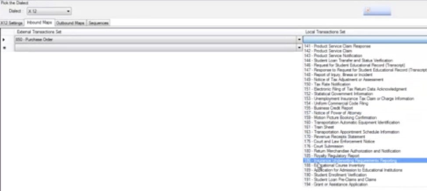
Task: Click the red X delete button
Action: pos(377,11)
